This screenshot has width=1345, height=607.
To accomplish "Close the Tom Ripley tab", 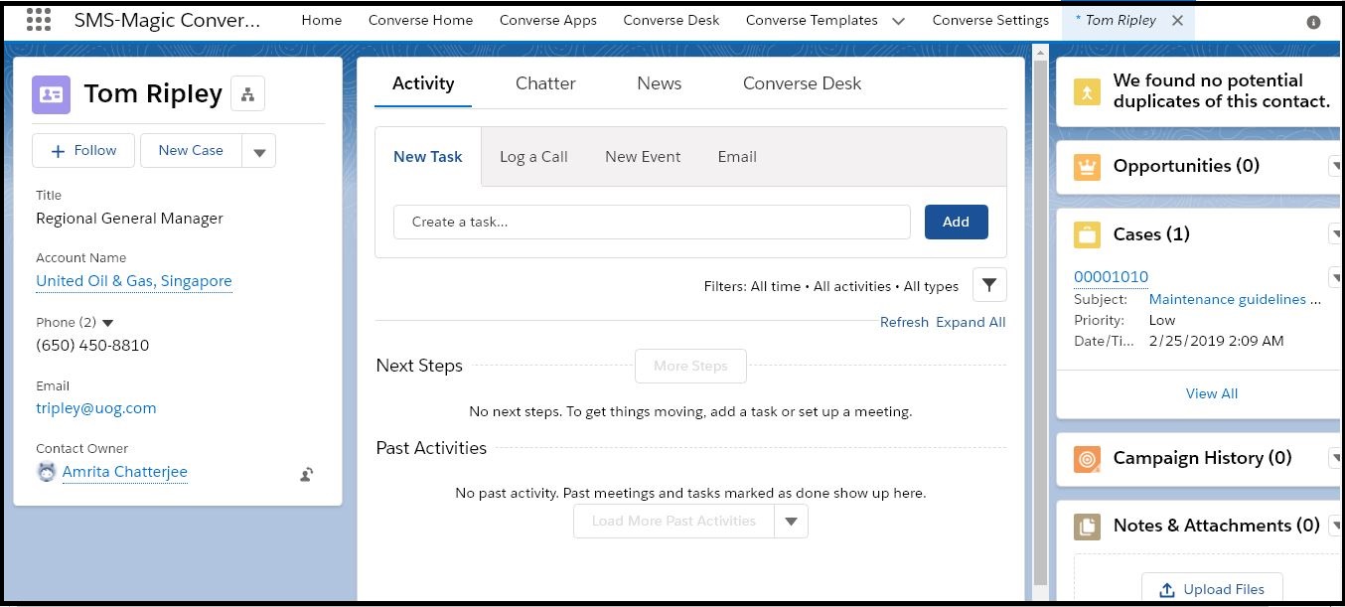I will click(1177, 21).
